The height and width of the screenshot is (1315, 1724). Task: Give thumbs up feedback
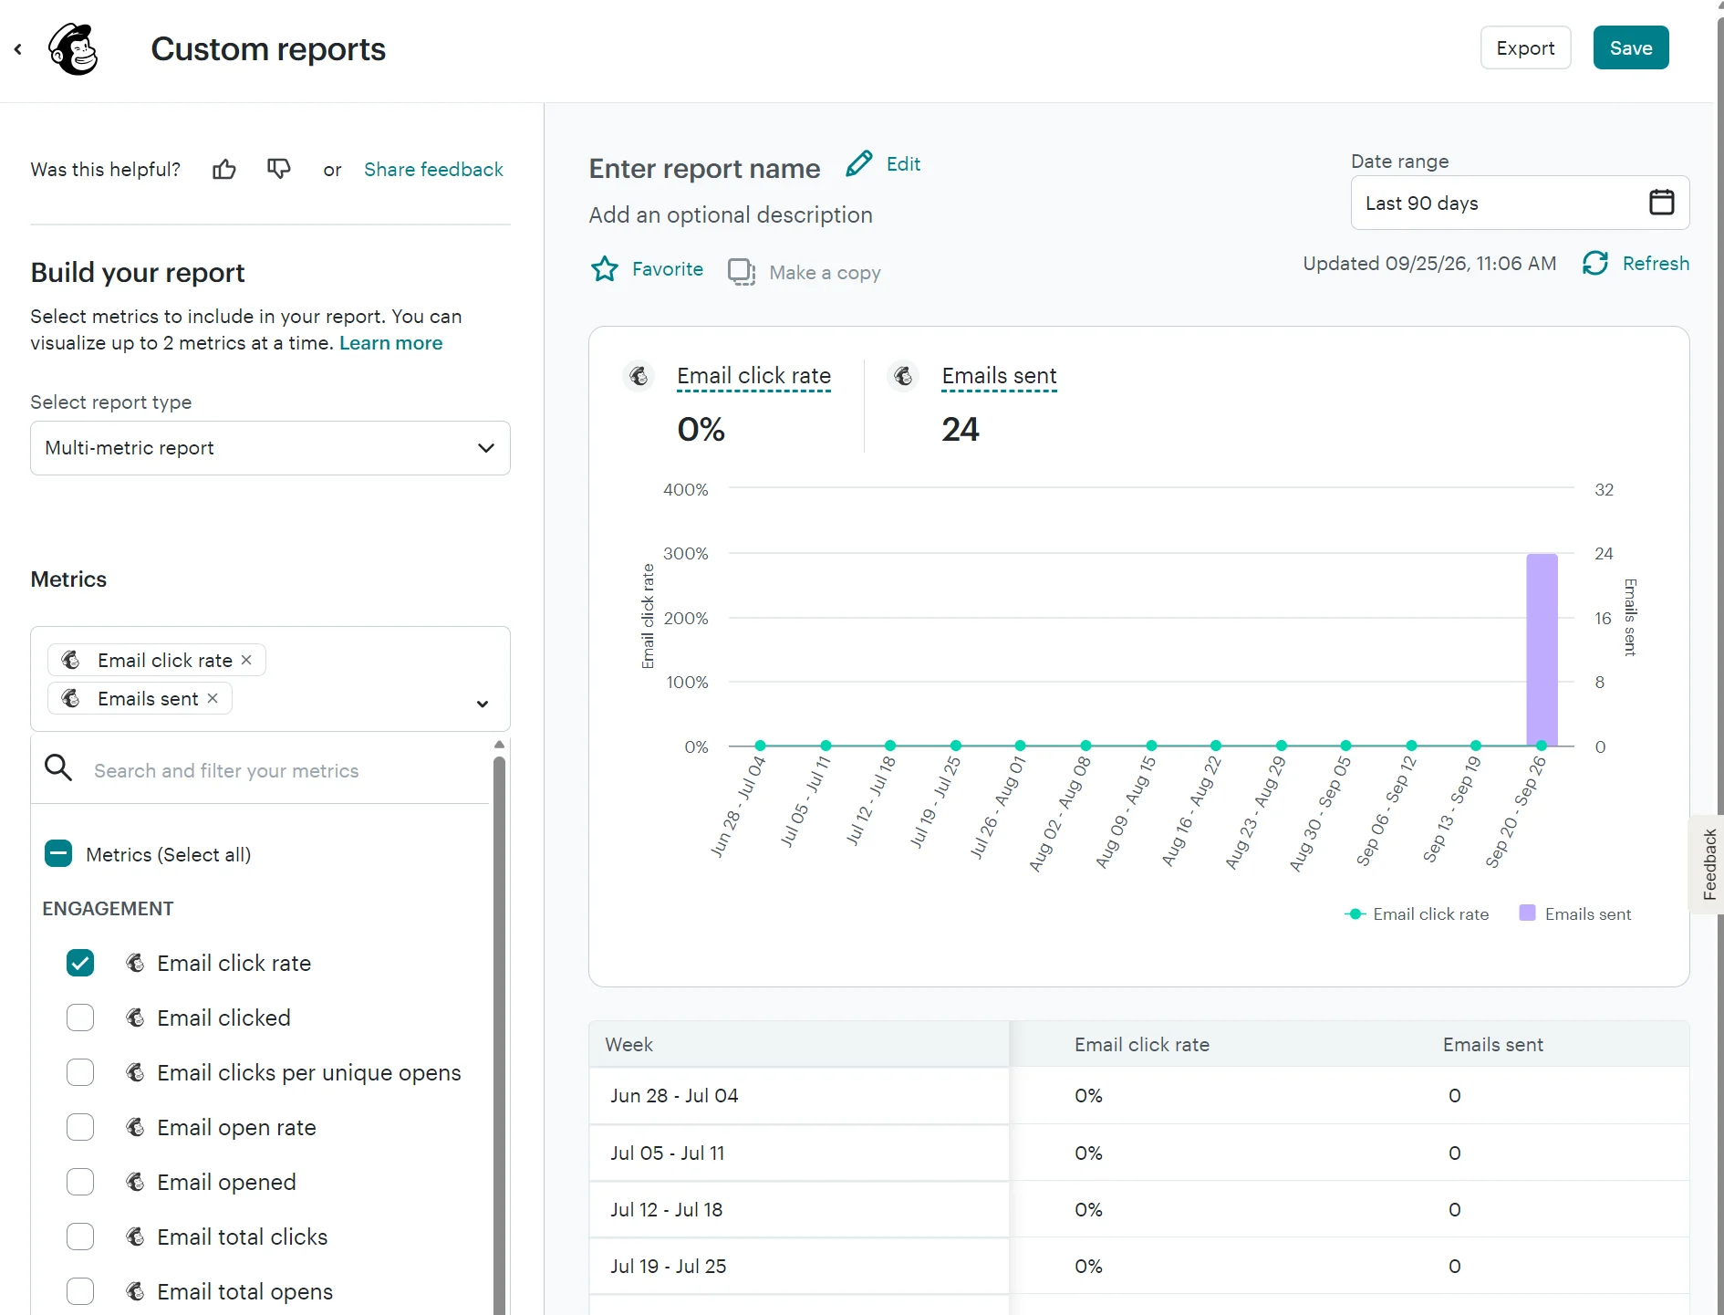click(224, 170)
